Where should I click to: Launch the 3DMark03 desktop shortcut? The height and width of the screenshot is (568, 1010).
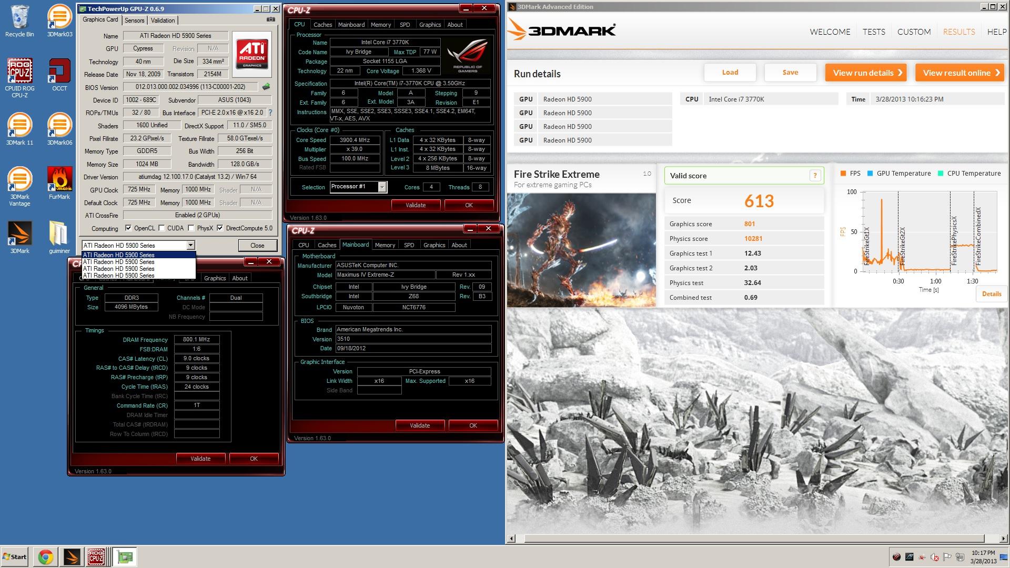(x=59, y=21)
